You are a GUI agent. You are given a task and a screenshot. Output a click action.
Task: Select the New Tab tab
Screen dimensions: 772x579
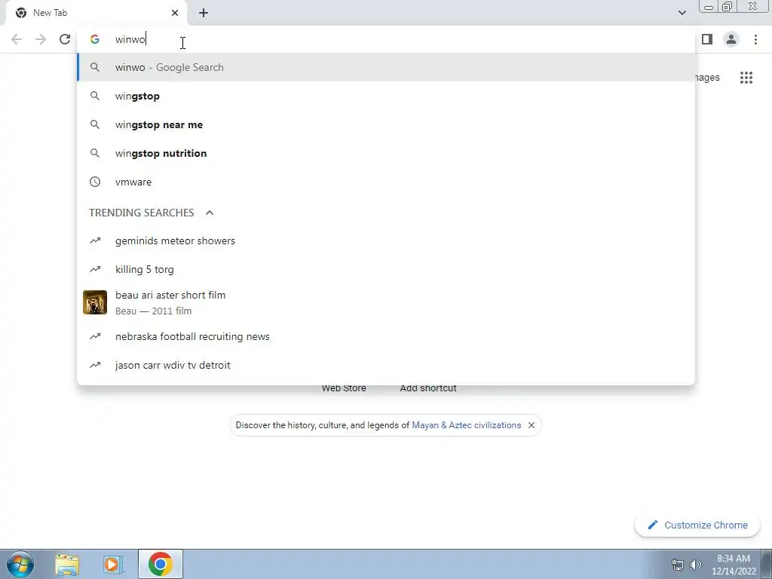click(x=97, y=13)
